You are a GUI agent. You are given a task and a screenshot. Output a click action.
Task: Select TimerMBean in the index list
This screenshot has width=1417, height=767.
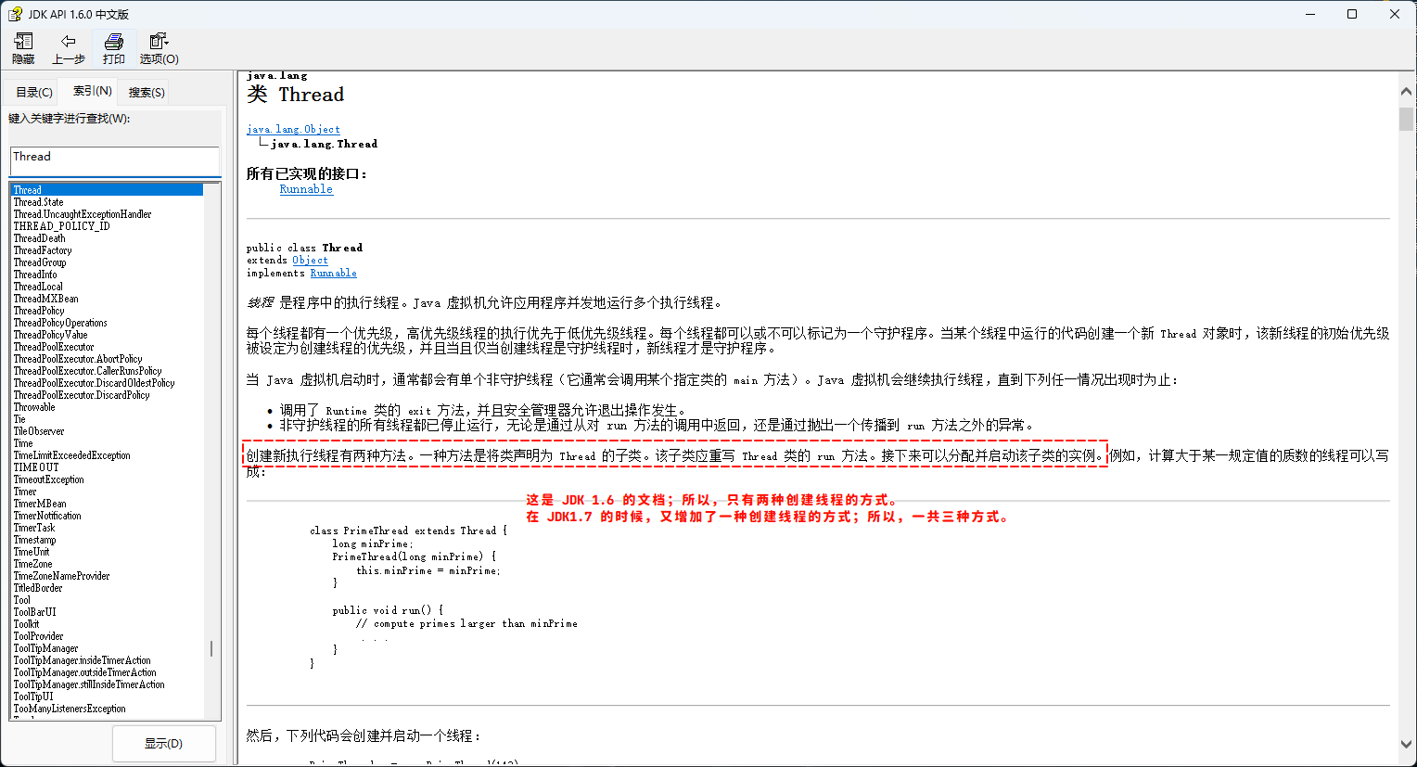click(40, 503)
